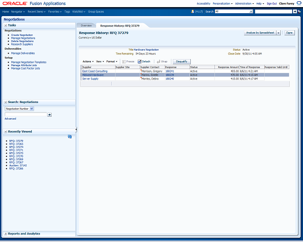Click the chat bubble icon beside Clare Furey
303x242 pixels.
point(299,3)
